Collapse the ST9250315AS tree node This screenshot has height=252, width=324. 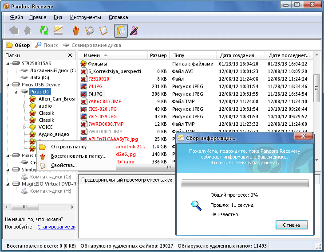tap(8, 64)
